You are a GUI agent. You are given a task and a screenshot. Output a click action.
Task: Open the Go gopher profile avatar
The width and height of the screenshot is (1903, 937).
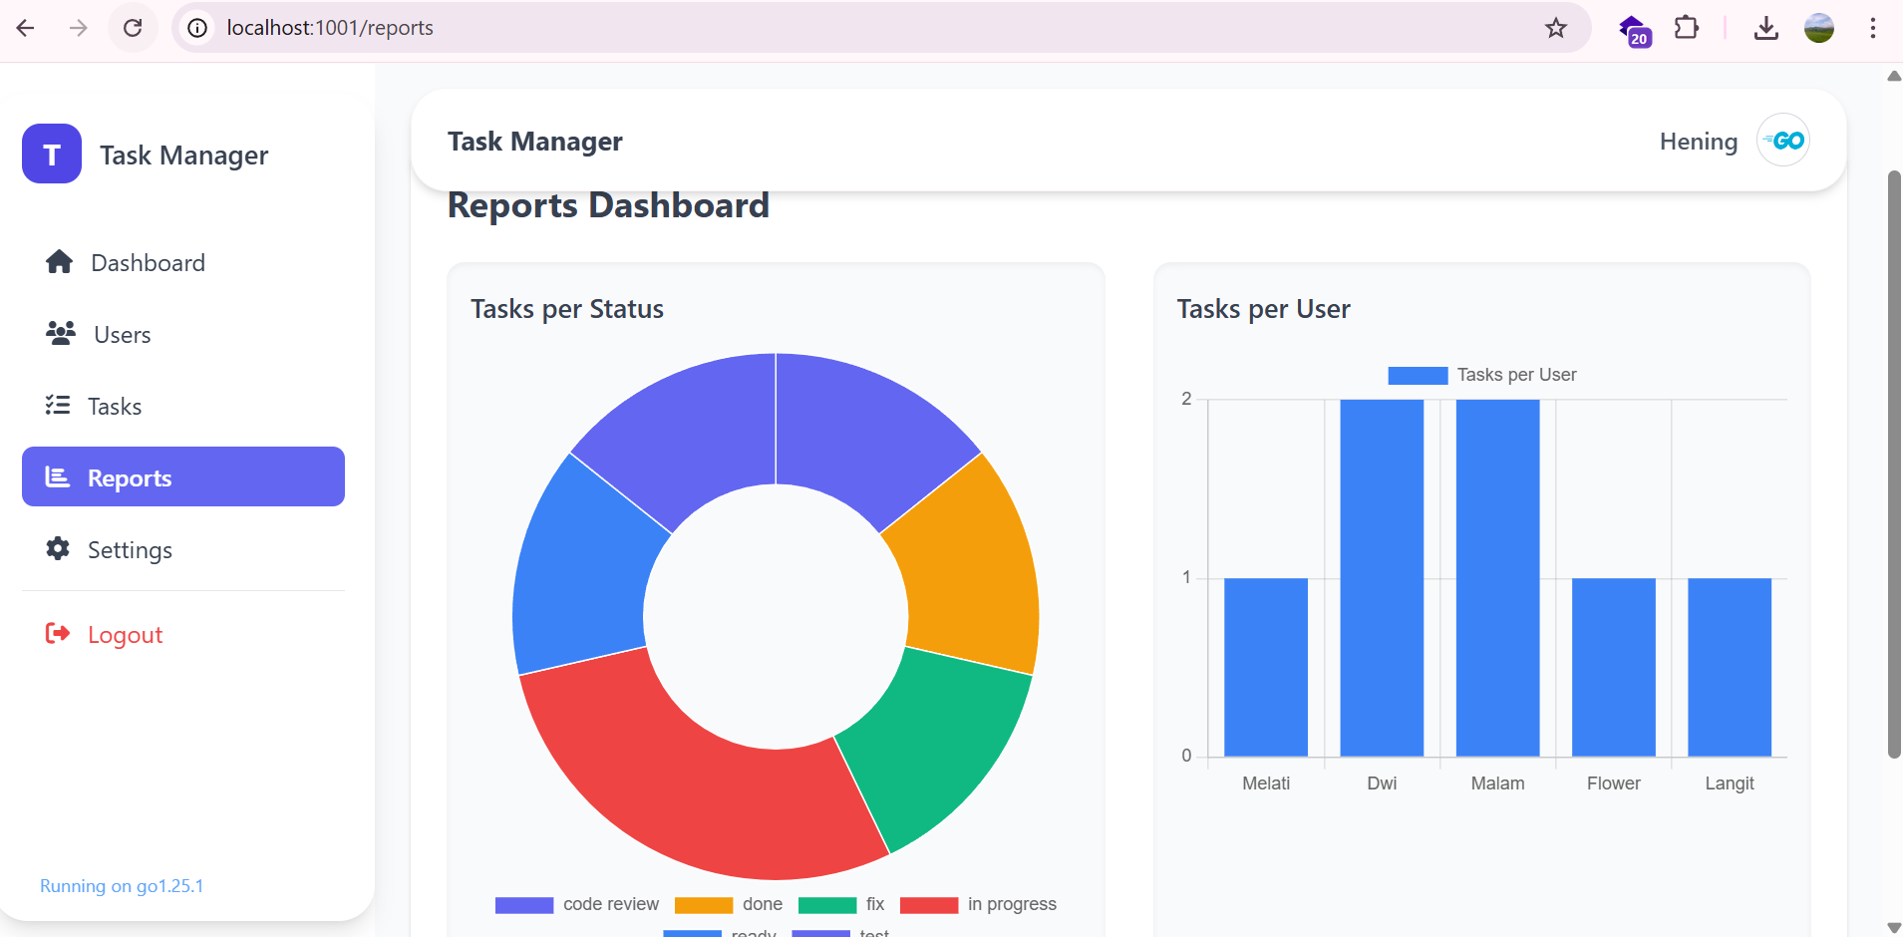tap(1782, 141)
